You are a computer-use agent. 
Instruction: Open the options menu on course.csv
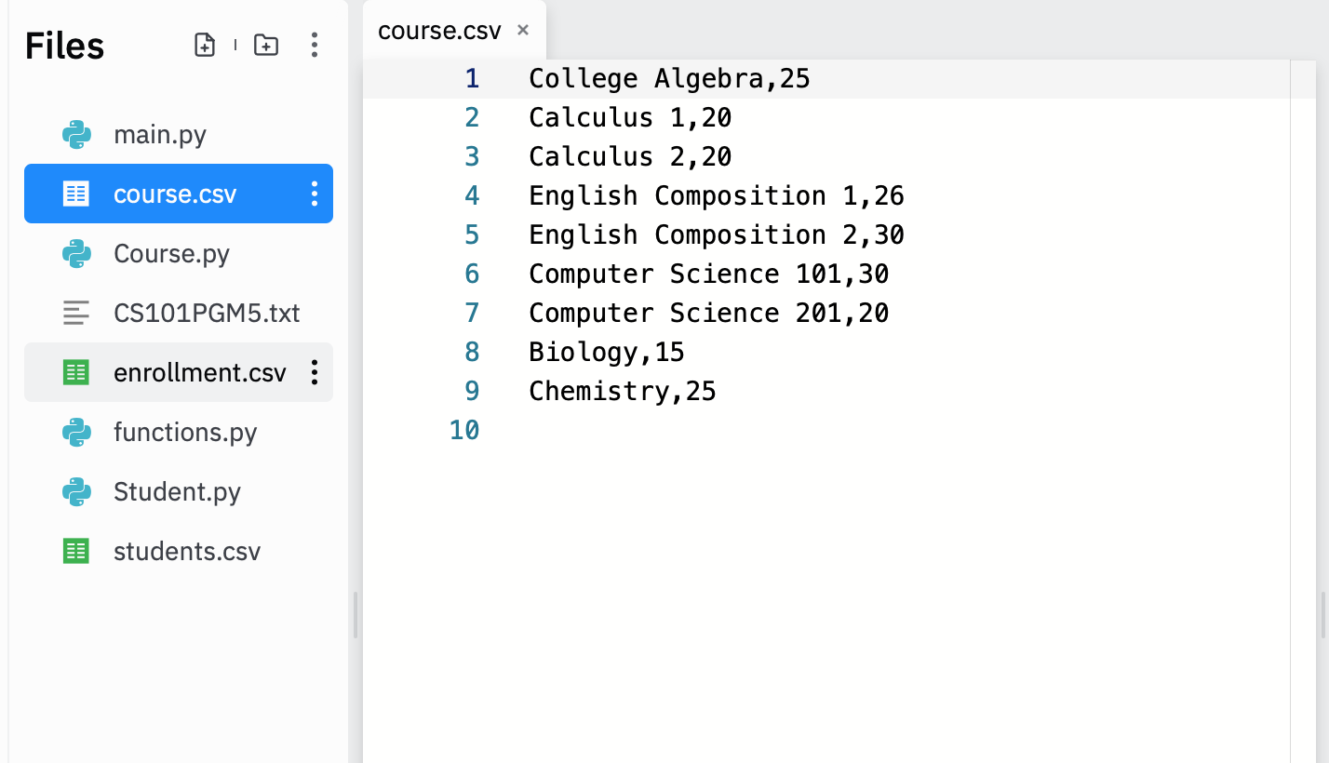click(314, 194)
